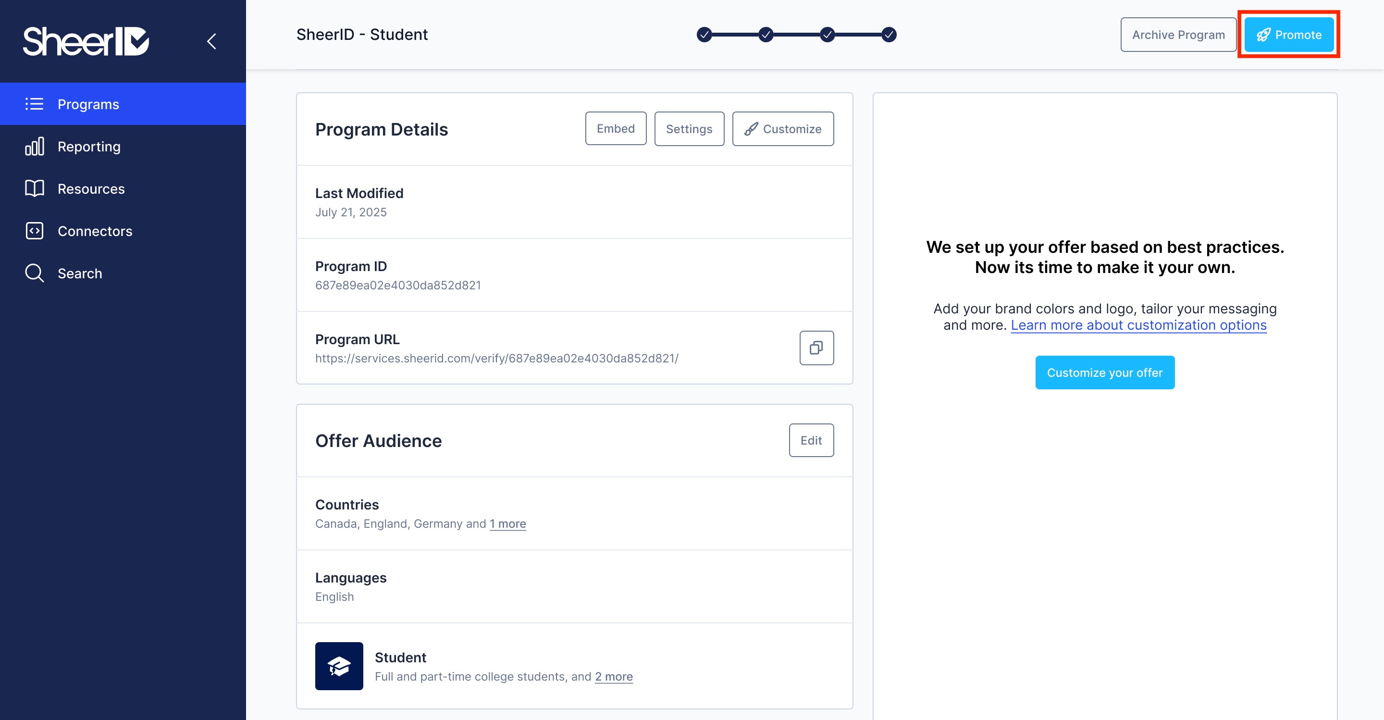Image resolution: width=1384 pixels, height=720 pixels.
Task: Click the Reporting bar chart icon
Action: point(35,146)
